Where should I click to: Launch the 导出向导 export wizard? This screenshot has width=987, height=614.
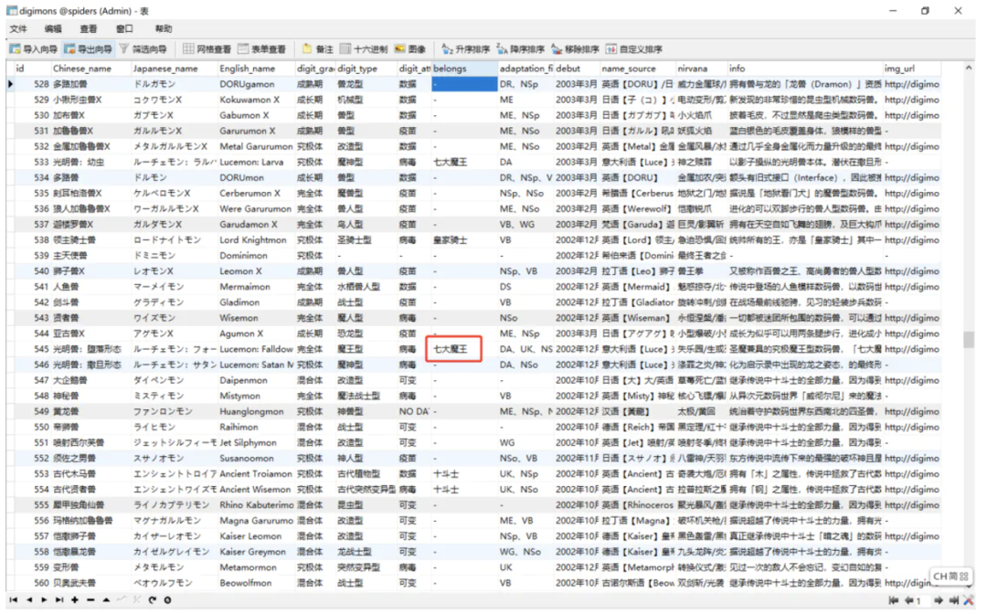pyautogui.click(x=88, y=49)
